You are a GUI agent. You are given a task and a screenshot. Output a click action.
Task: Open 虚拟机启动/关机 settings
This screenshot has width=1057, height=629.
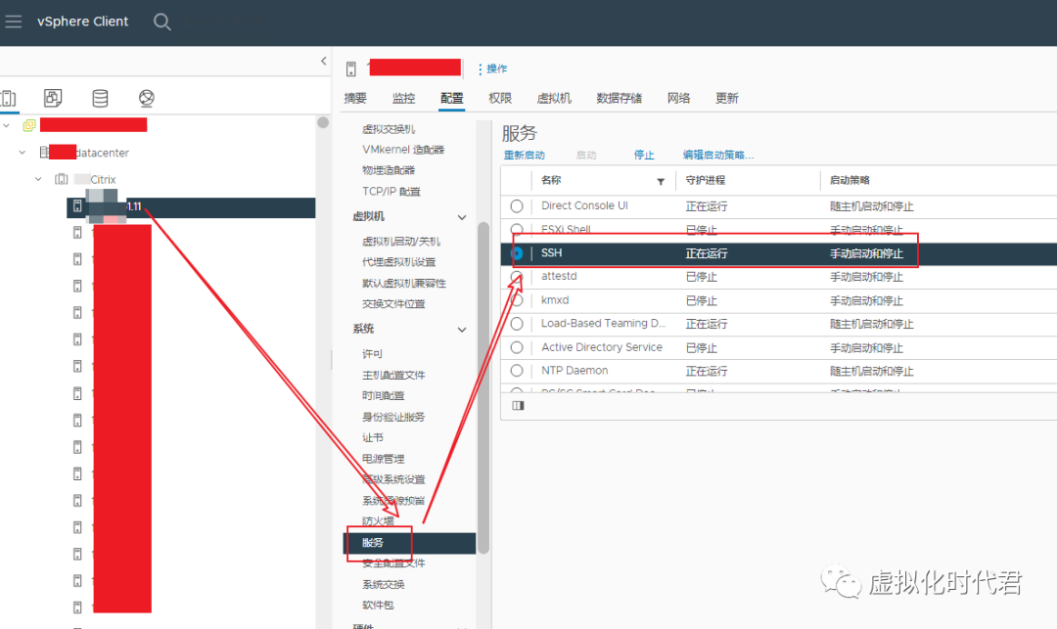pos(401,241)
